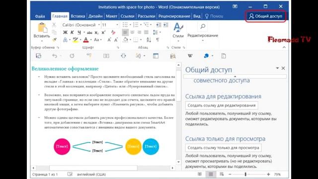
Task: Collapse the ribbon with the caret
Action: pyautogui.click(x=284, y=47)
